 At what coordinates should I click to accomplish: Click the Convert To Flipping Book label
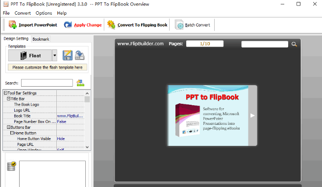142,25
